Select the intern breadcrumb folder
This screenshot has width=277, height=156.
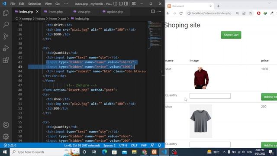coord(53,19)
